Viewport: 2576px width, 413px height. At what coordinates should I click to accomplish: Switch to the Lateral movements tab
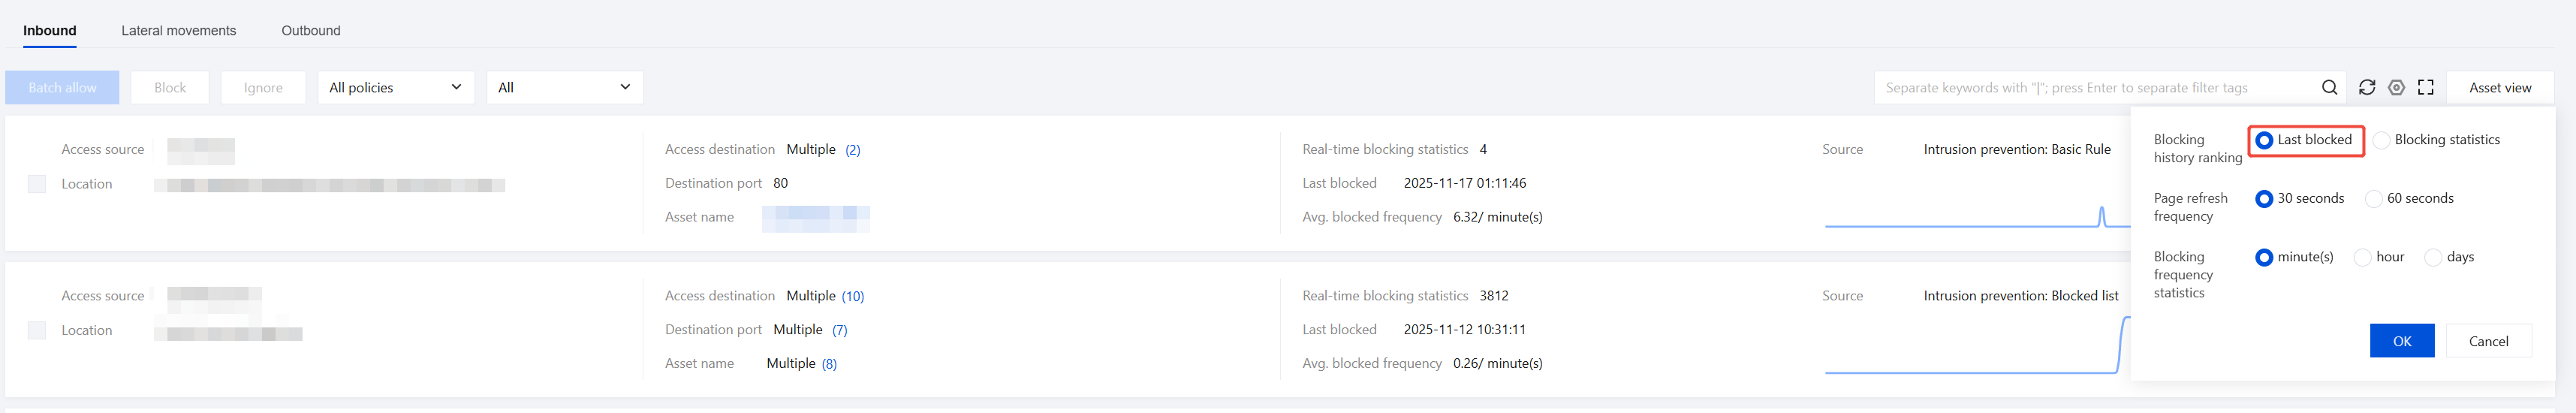[x=179, y=31]
